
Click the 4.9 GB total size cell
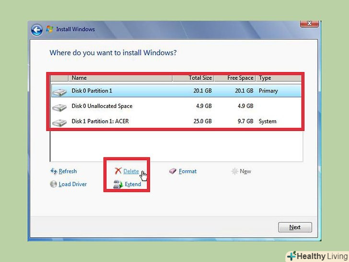pos(204,106)
